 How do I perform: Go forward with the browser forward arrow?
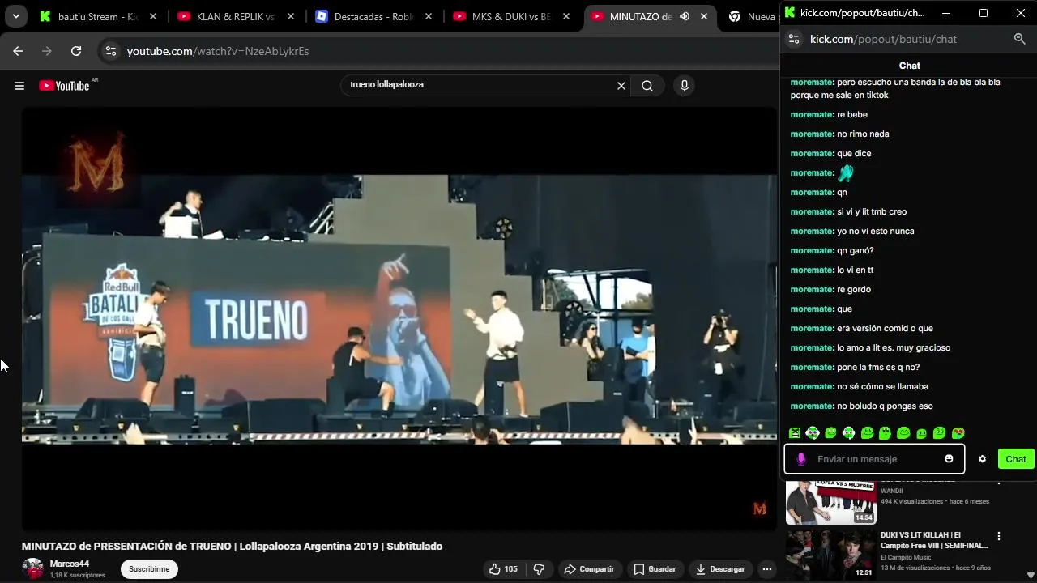tap(47, 51)
